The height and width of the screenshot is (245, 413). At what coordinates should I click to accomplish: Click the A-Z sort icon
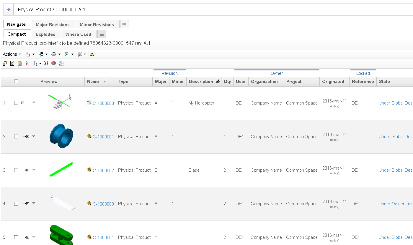coord(27,63)
